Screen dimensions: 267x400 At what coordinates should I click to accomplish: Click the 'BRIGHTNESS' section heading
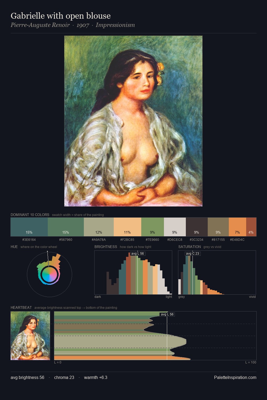click(106, 247)
